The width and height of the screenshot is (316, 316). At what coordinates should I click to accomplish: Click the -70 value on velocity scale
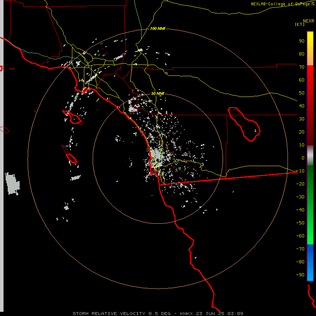click(x=300, y=249)
